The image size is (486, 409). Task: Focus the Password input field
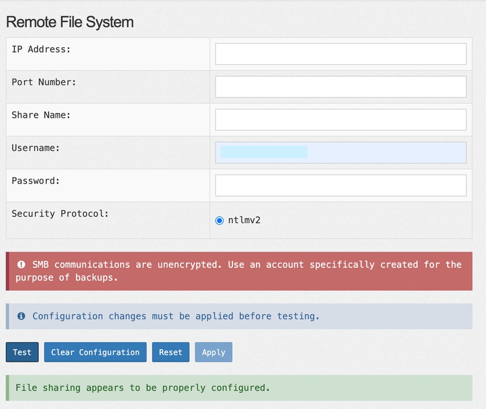click(341, 185)
